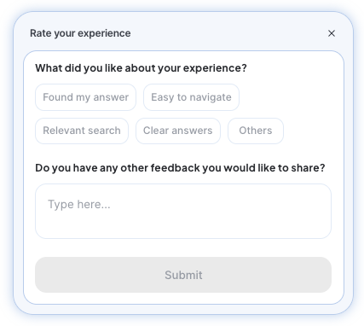Send feedback using the grey Submit button

tap(183, 275)
